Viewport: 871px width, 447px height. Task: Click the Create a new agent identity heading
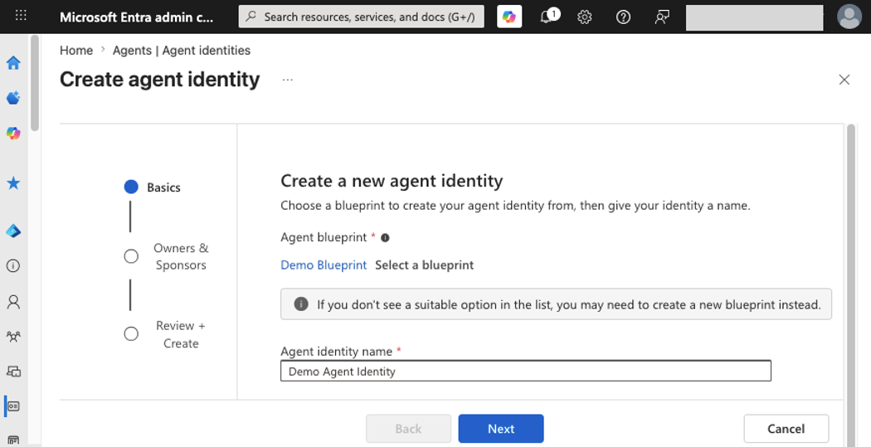(x=392, y=181)
